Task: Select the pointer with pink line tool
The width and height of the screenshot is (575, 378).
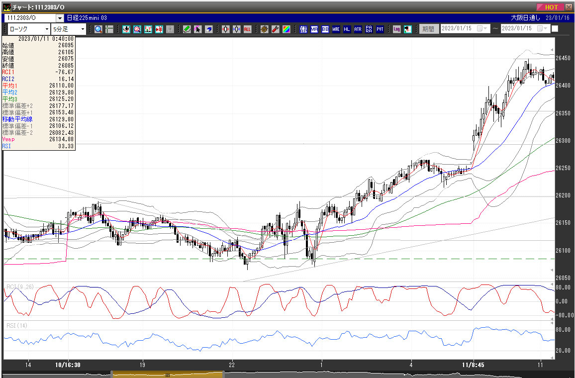Action: (197, 29)
